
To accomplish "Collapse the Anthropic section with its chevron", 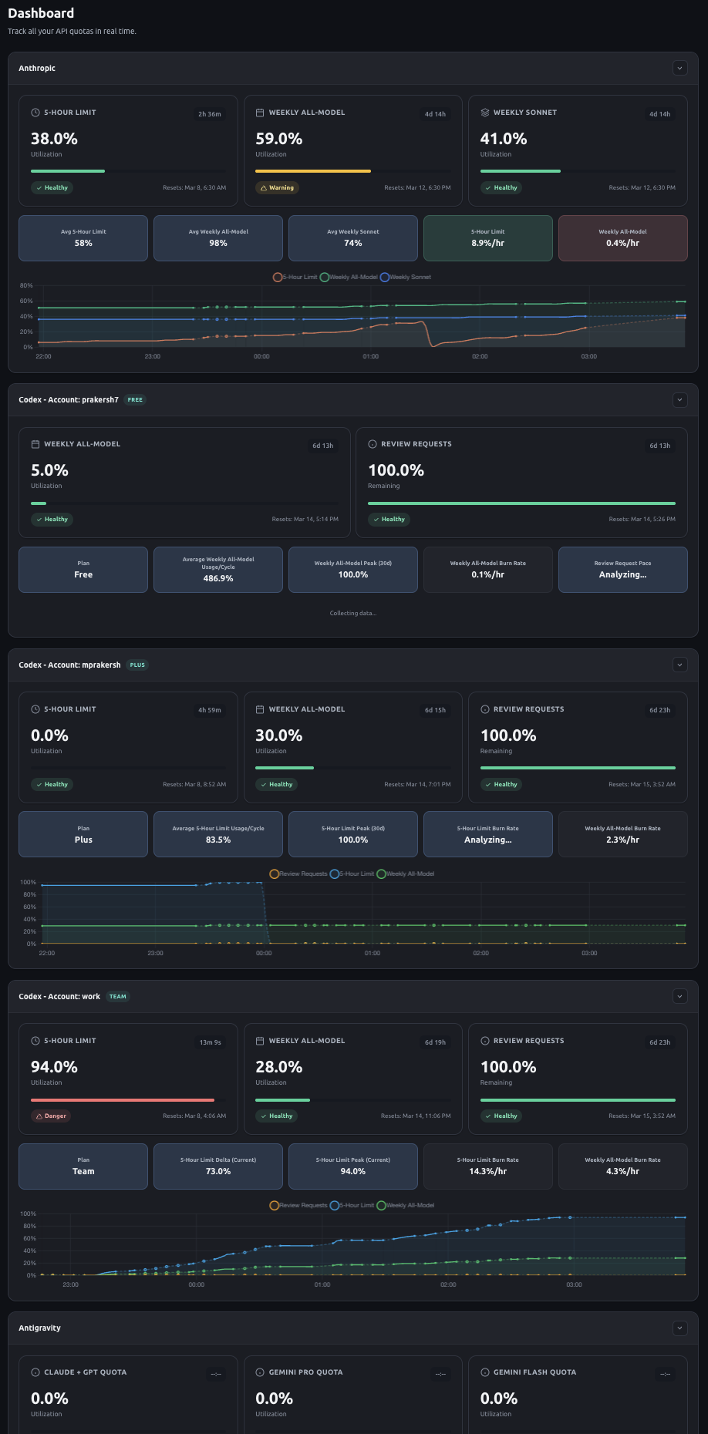I will pos(679,68).
